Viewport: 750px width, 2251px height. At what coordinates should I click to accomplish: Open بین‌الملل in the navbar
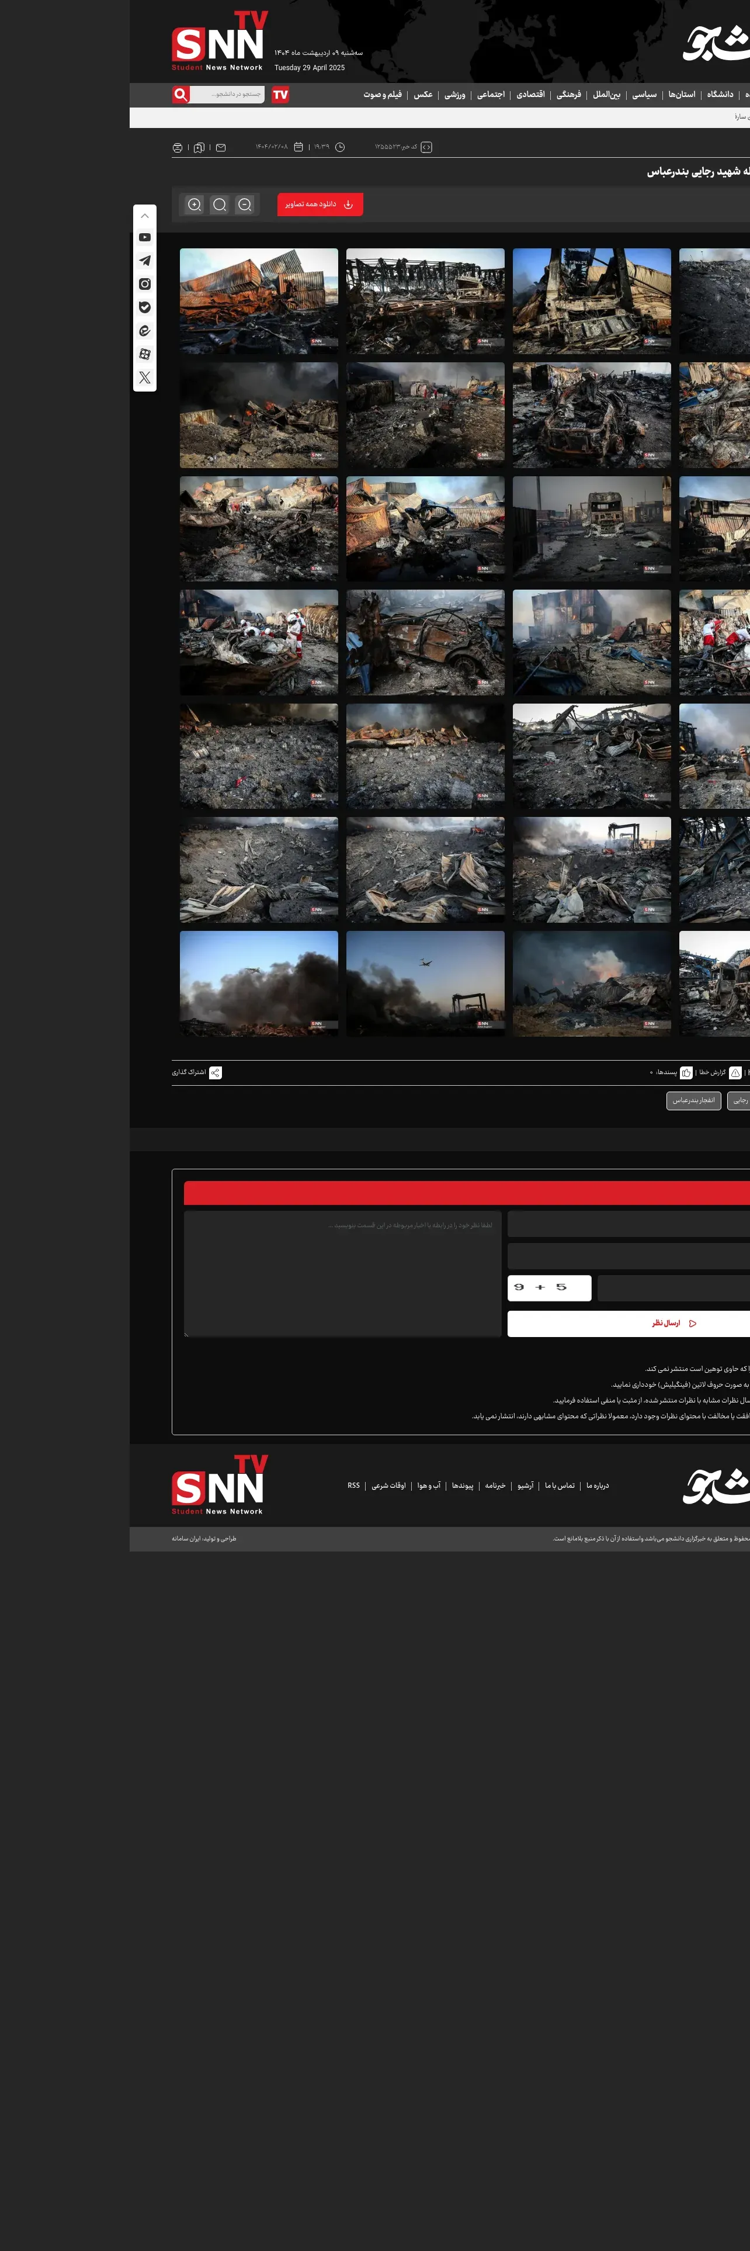click(607, 94)
